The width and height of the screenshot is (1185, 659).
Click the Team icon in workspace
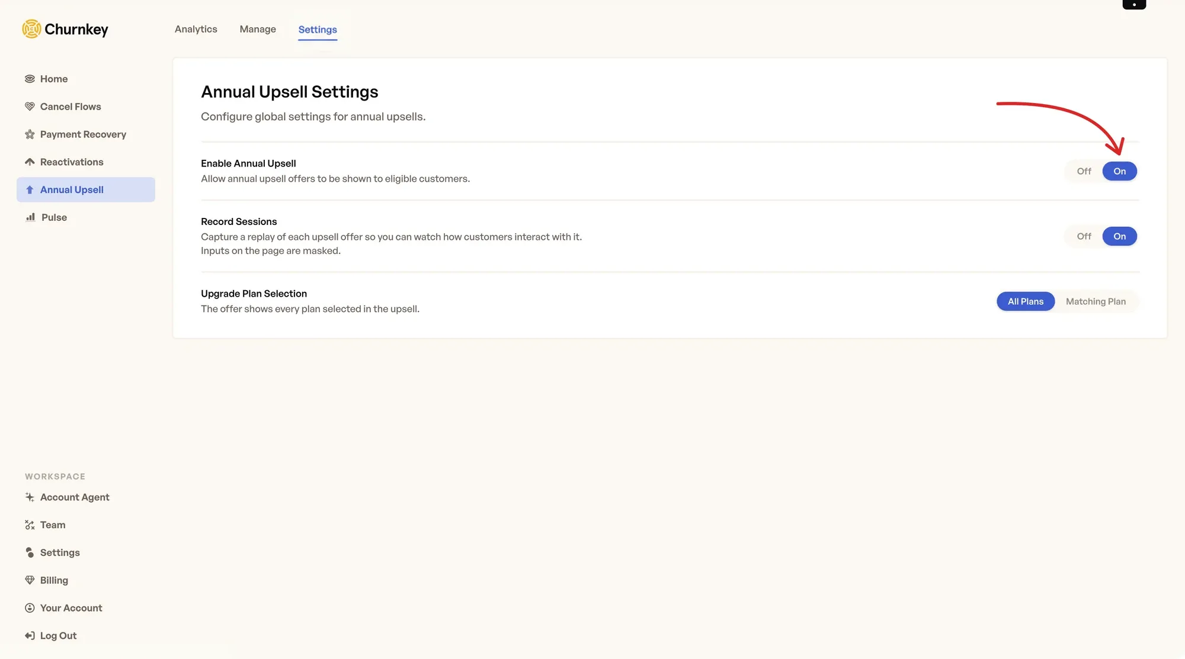pyautogui.click(x=30, y=525)
